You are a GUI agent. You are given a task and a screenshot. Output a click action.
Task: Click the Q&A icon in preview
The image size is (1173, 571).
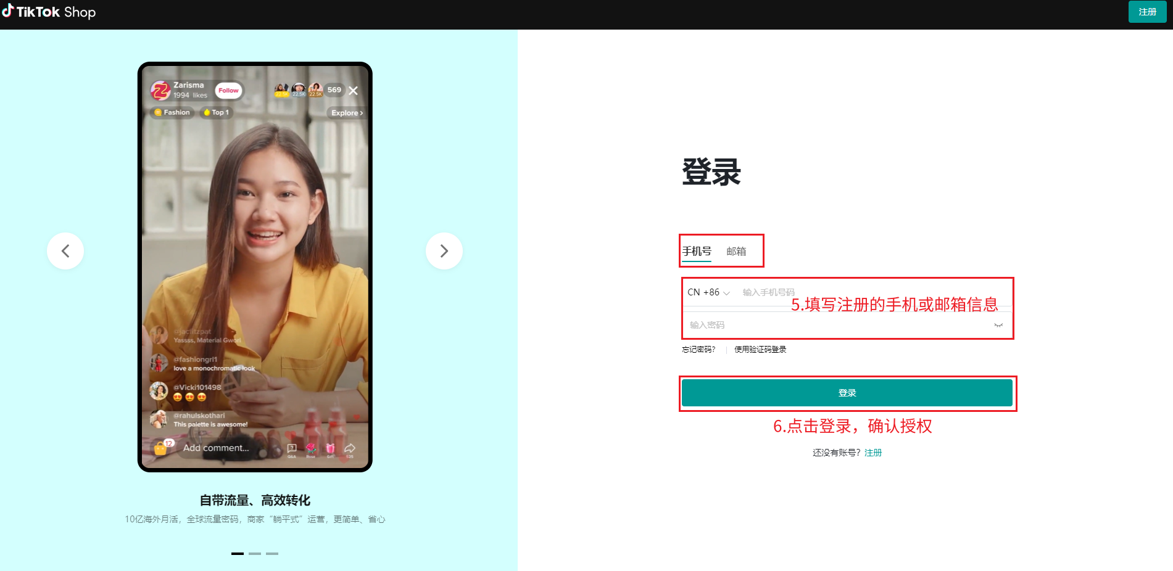292,448
